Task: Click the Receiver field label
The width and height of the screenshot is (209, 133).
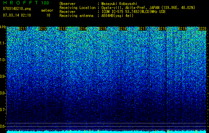Action: (67, 12)
